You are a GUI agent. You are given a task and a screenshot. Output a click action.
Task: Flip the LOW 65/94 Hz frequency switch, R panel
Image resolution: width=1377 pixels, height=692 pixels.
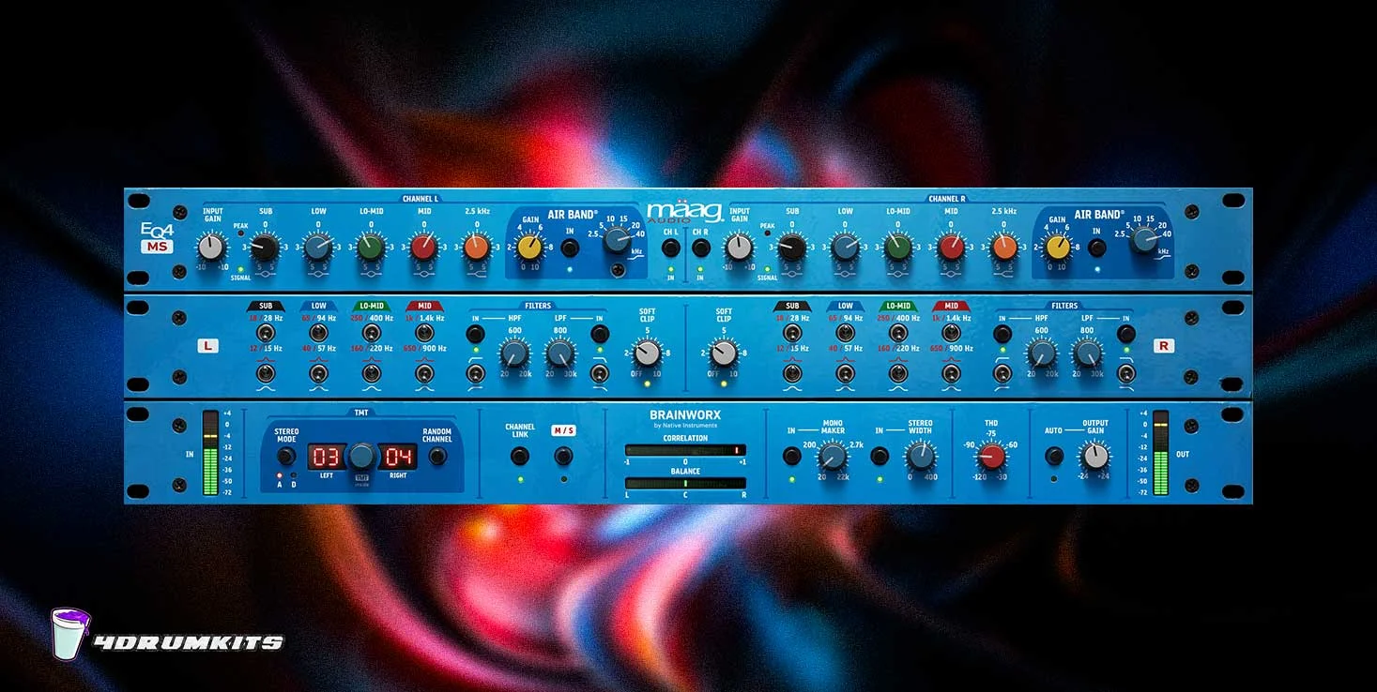845,334
